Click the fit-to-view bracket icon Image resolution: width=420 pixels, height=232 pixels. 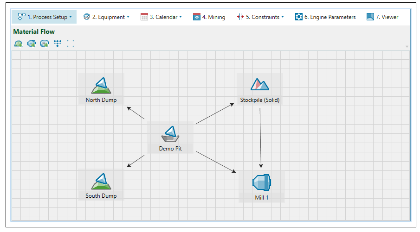pyautogui.click(x=71, y=44)
